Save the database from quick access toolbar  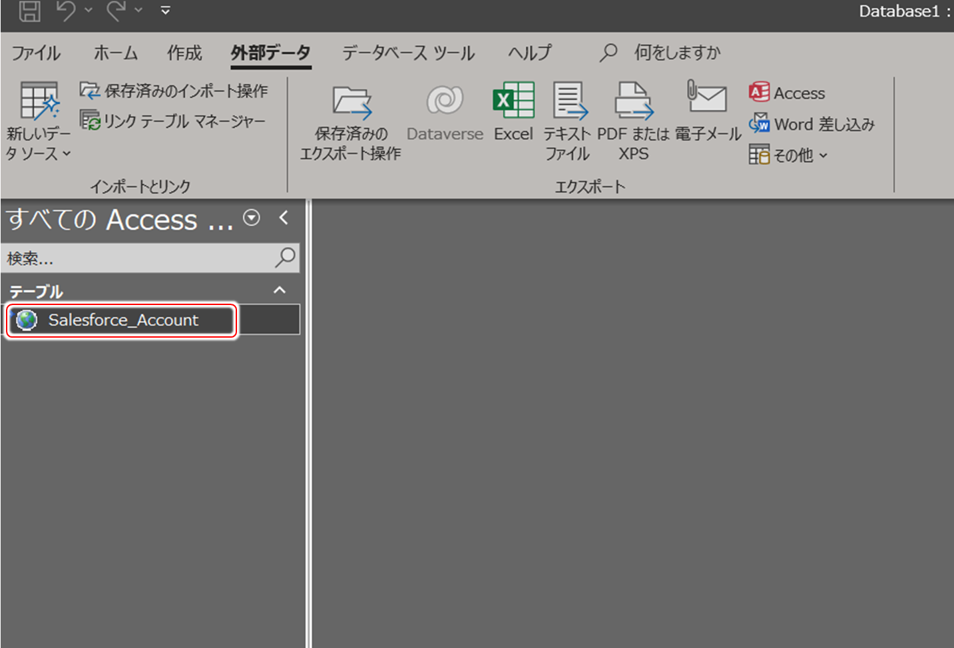[x=29, y=11]
